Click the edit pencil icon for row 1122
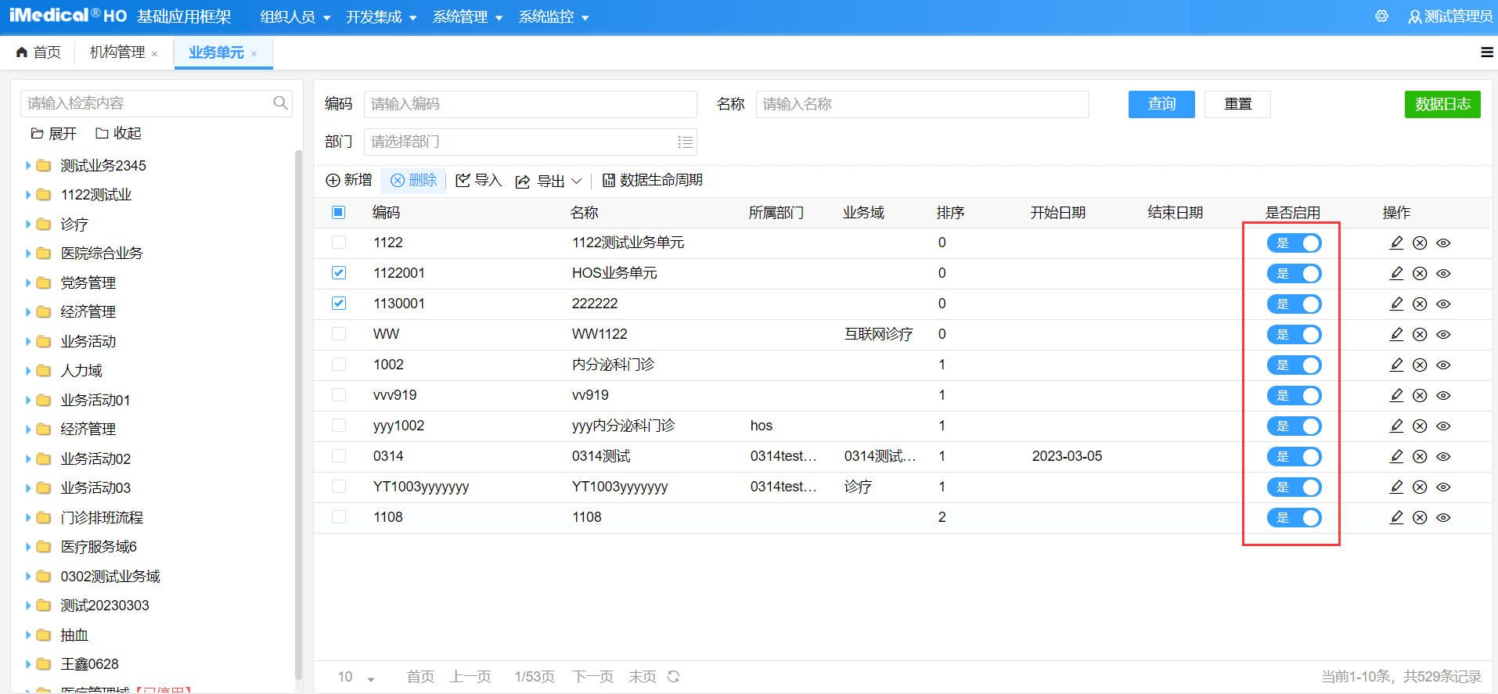1498x694 pixels. [x=1396, y=243]
